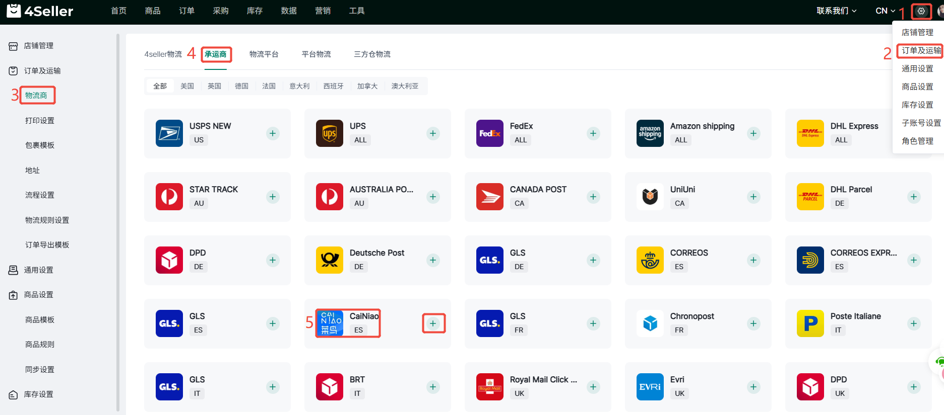Switch to the 承运商 tab
The height and width of the screenshot is (415, 944).
(216, 54)
